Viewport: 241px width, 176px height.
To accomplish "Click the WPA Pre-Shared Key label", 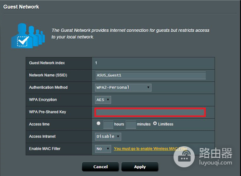I will click(48, 112).
